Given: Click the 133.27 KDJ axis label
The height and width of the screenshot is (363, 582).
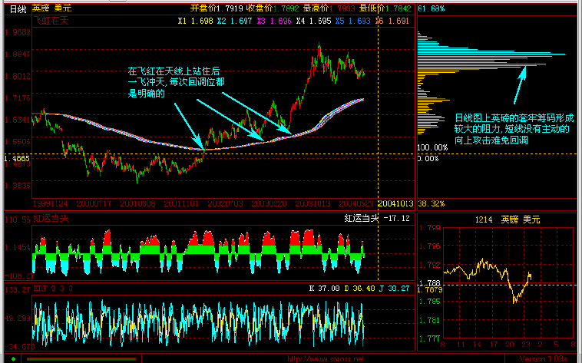Looking at the screenshot, I should 18,289.
